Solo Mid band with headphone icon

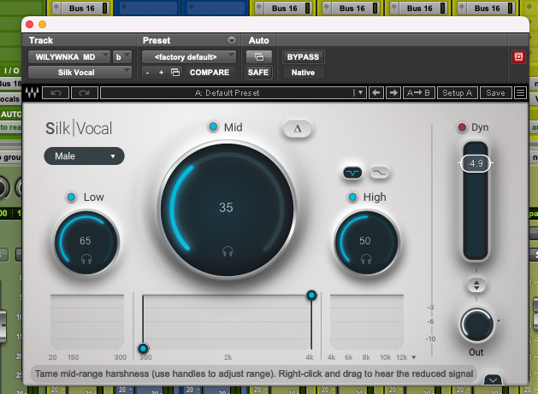tap(228, 252)
